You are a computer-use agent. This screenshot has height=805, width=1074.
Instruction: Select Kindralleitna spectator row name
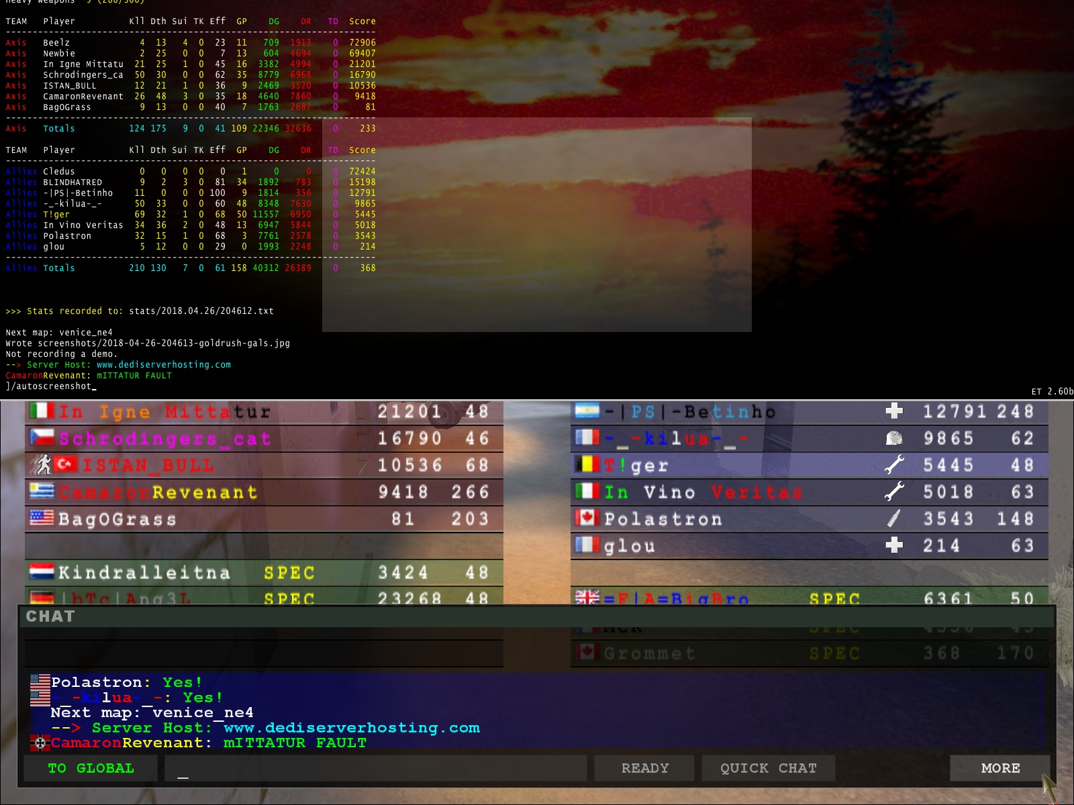[x=144, y=572]
